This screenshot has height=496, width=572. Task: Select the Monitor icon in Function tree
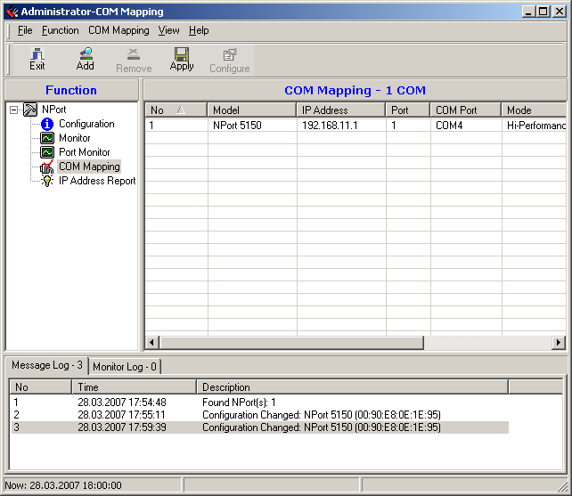point(47,138)
